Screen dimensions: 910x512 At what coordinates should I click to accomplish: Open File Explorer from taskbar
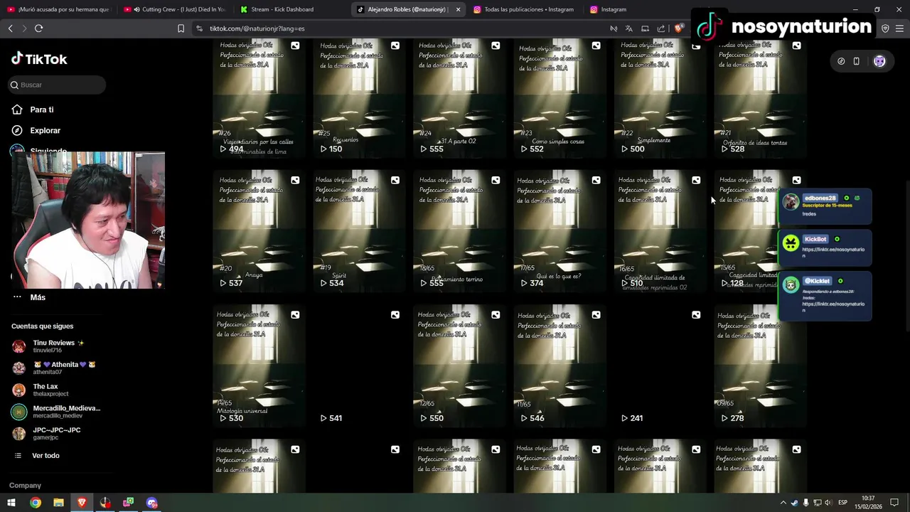[x=58, y=503]
